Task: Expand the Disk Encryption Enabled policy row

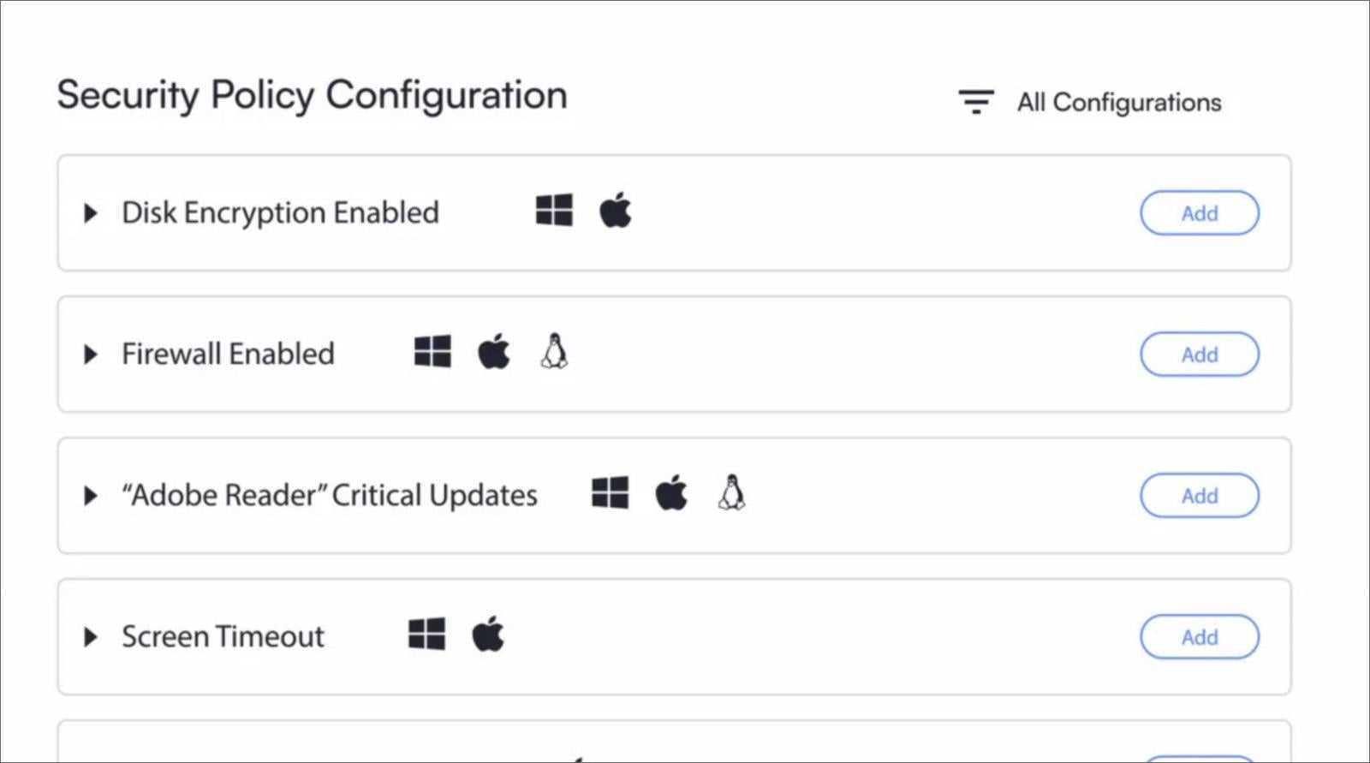Action: pos(91,213)
